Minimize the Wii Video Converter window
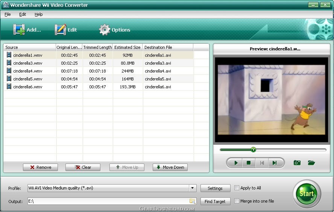This screenshot has width=334, height=212. [313, 5]
